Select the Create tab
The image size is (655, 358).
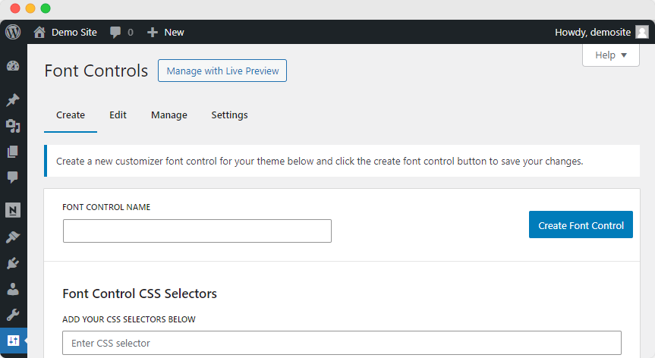[71, 115]
